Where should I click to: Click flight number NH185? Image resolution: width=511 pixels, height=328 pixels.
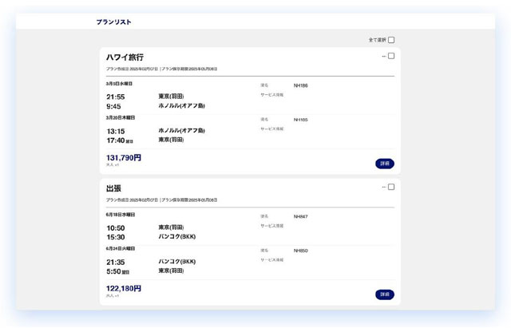click(300, 120)
